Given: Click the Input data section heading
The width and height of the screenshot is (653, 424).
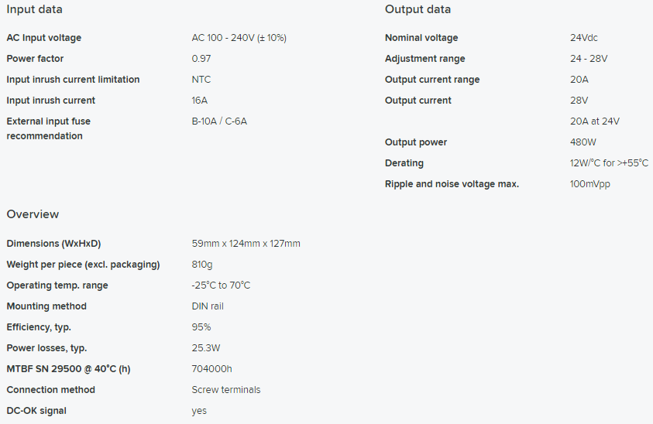Looking at the screenshot, I should (x=35, y=9).
